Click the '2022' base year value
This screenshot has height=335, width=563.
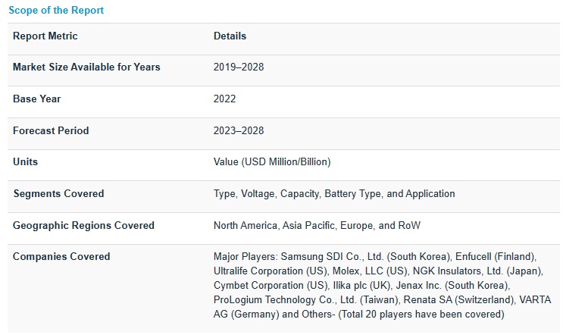(x=224, y=99)
